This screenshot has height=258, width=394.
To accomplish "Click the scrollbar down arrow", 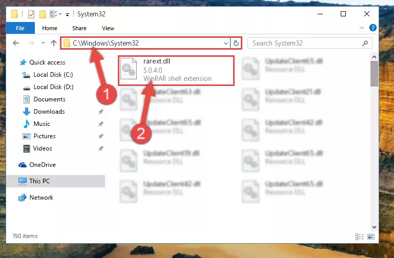I will point(374,227).
